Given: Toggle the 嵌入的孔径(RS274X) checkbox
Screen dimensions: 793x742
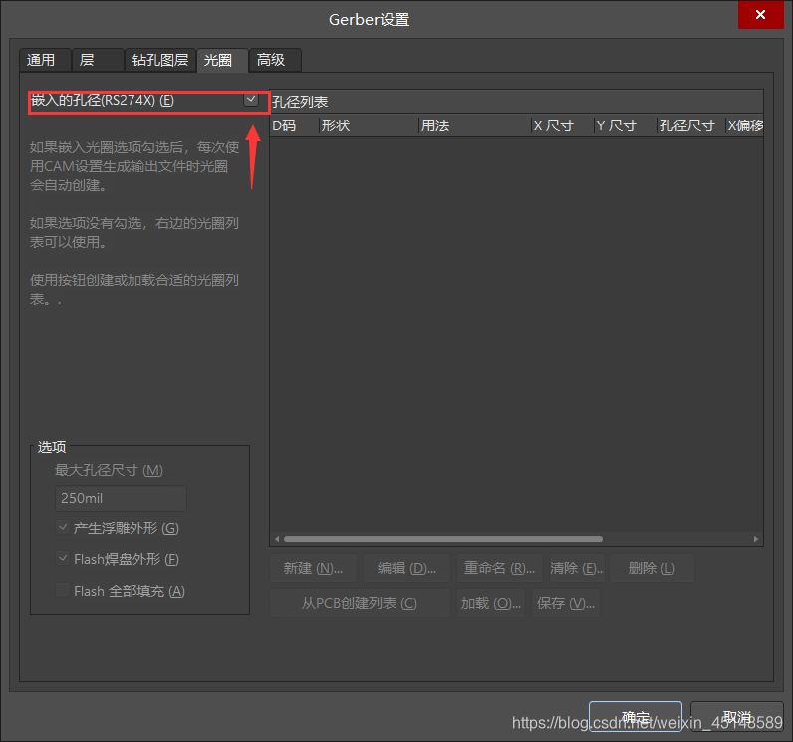Looking at the screenshot, I should click(x=251, y=99).
